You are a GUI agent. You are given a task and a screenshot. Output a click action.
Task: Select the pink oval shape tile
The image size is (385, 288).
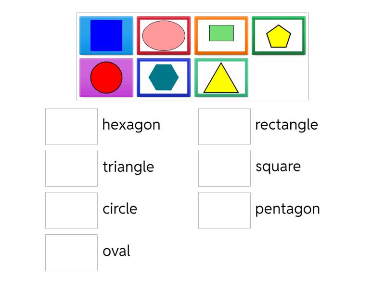[164, 36]
